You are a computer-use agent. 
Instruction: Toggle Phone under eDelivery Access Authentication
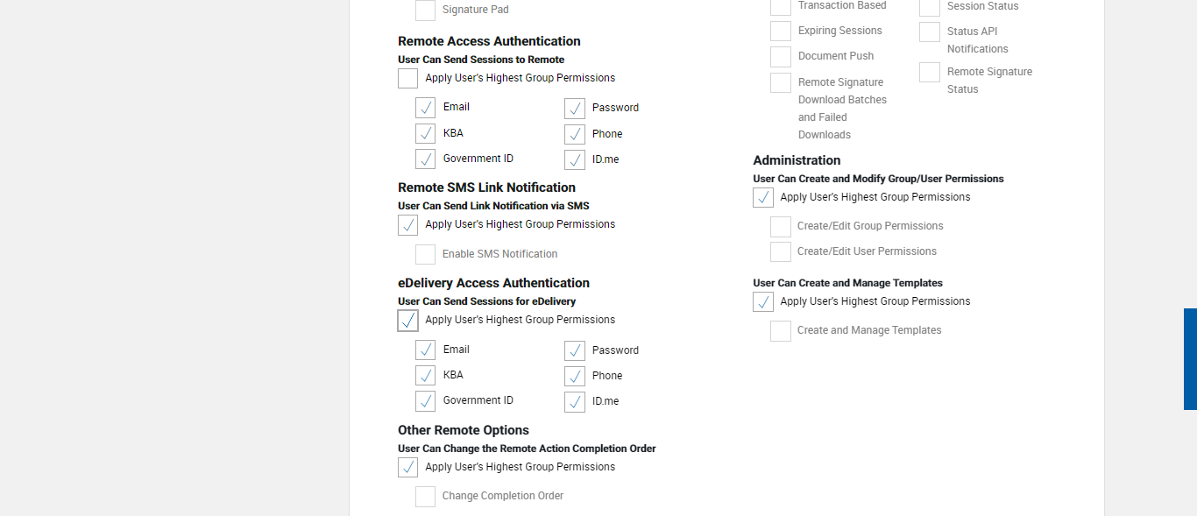click(x=575, y=377)
